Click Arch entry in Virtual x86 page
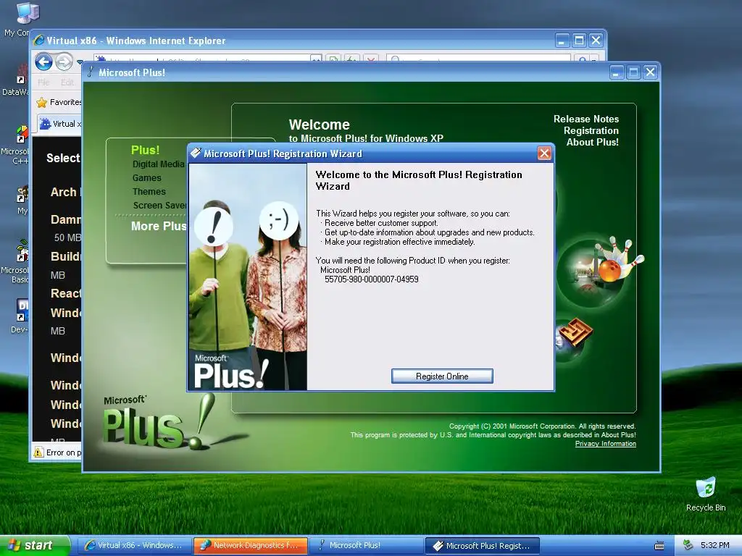 coord(65,192)
